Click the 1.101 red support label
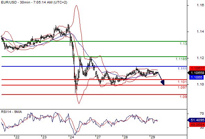205x139 pixels. coord(182,82)
